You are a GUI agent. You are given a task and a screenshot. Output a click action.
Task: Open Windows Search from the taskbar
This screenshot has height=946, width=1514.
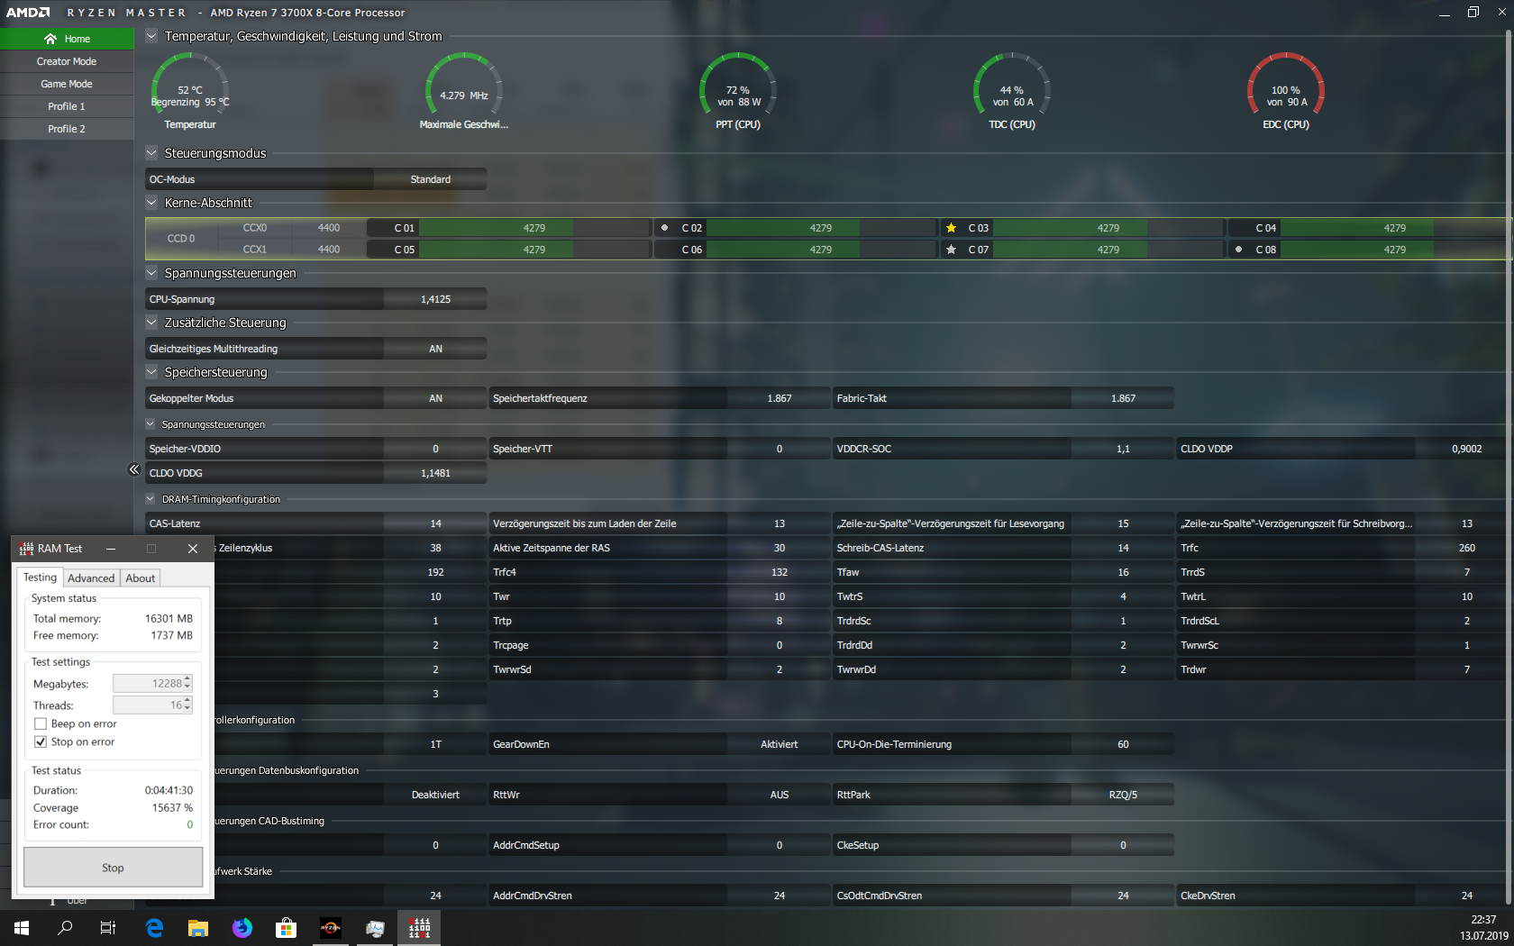tap(65, 927)
